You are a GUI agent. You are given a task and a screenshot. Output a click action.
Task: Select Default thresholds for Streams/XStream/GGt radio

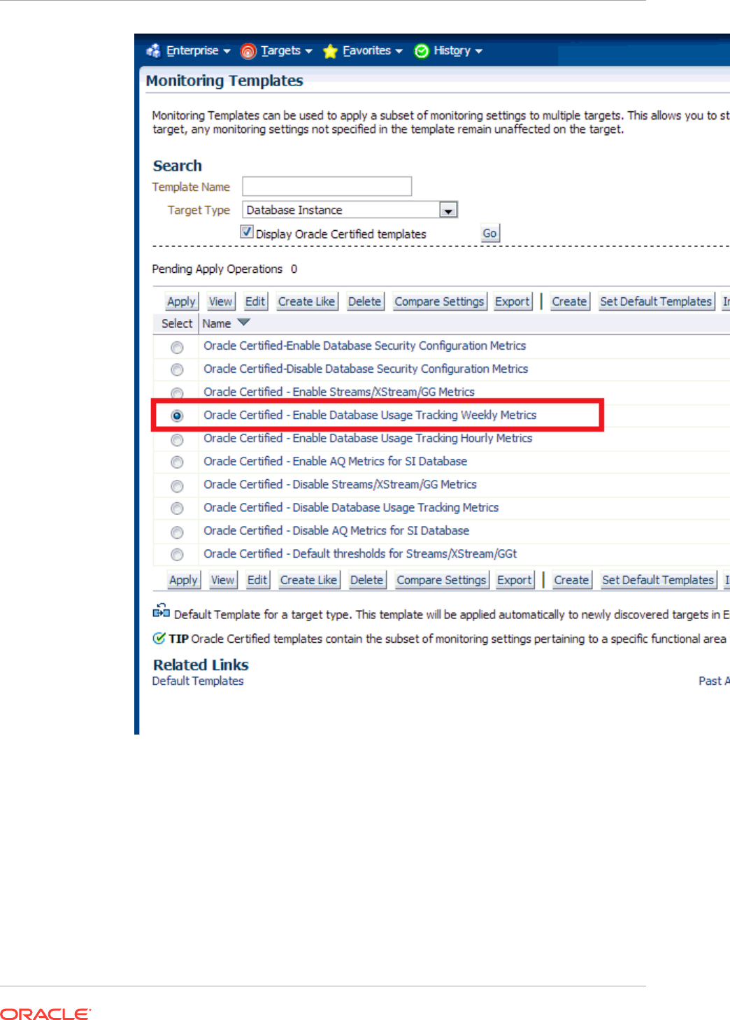point(177,554)
